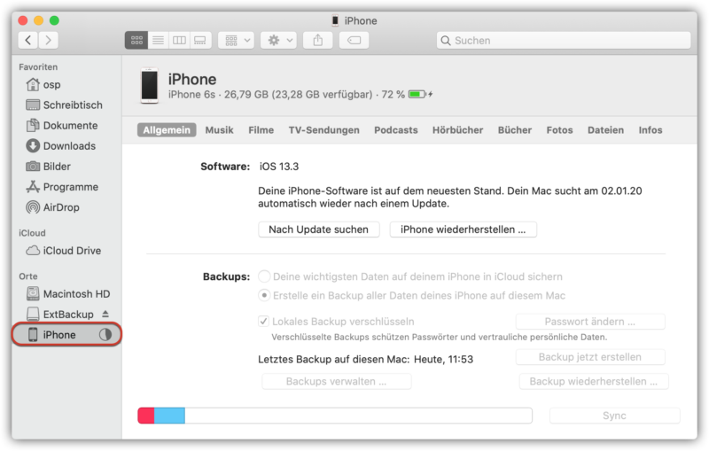The image size is (709, 451).
Task: Open Bilder in the sidebar
Action: pos(67,167)
